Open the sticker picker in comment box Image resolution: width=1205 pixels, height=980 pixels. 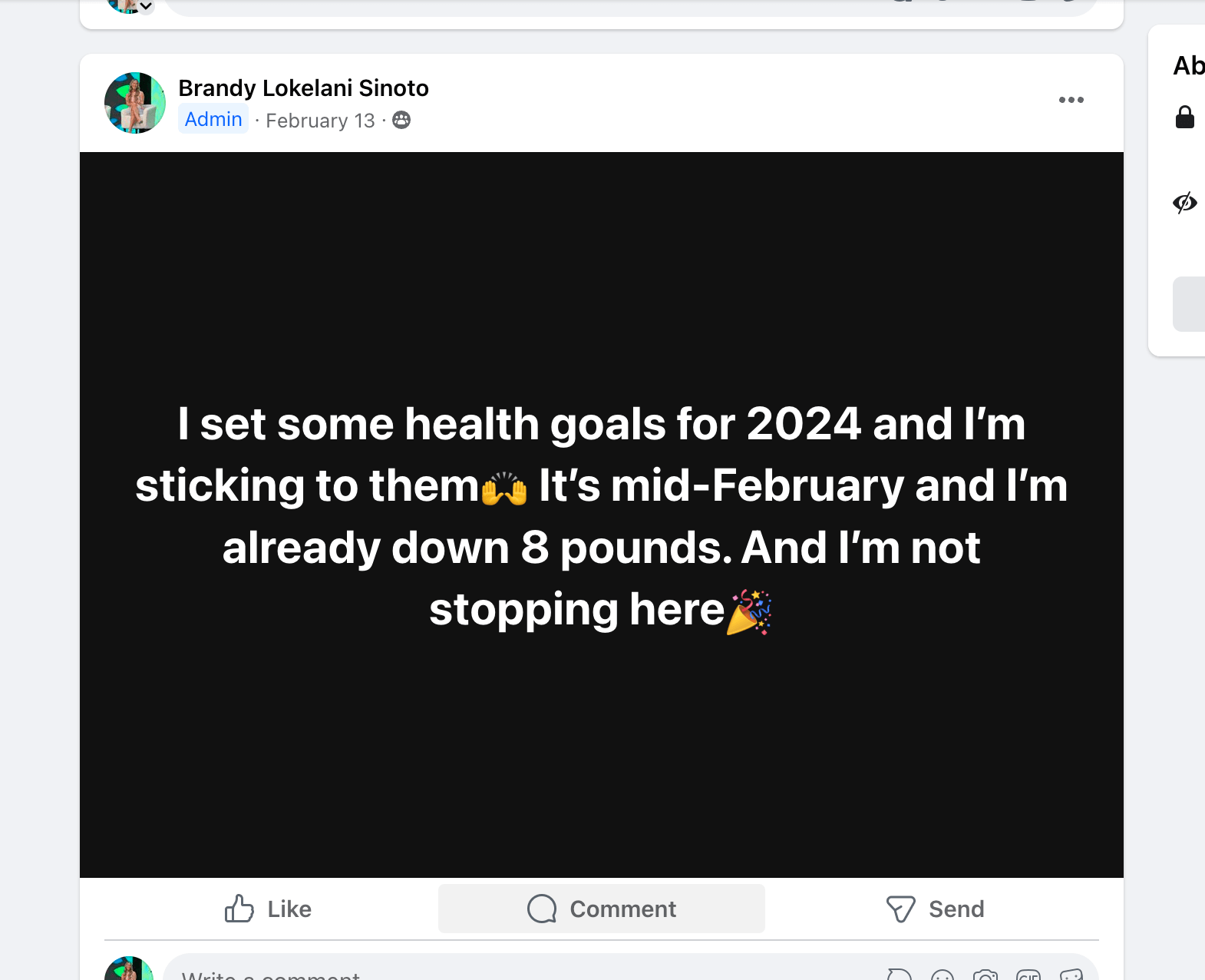(1071, 975)
